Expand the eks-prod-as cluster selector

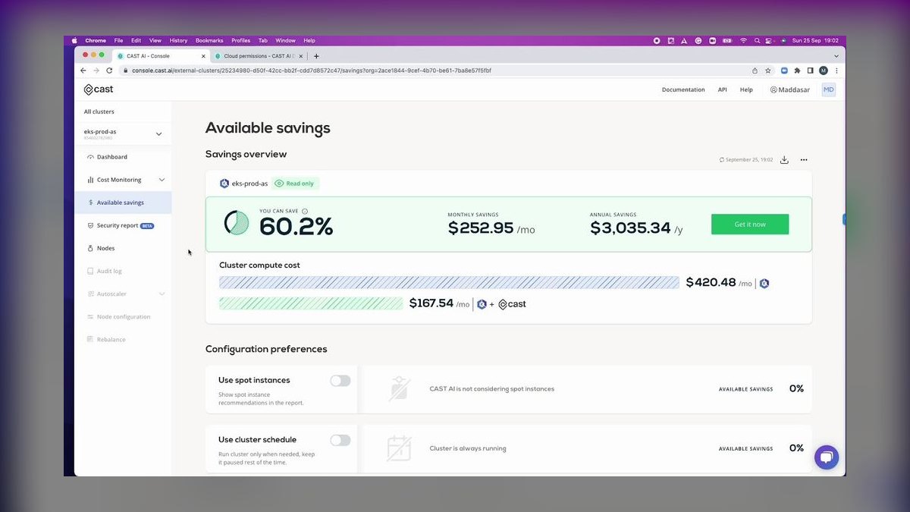[158, 134]
